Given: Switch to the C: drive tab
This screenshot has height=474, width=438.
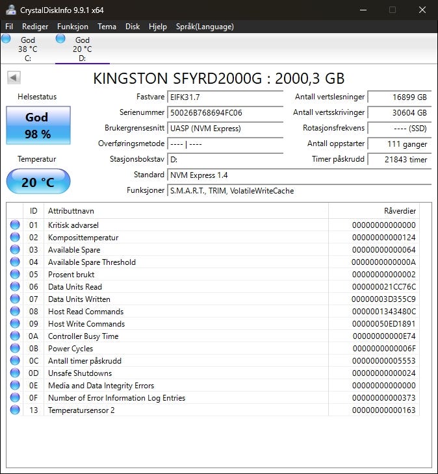Looking at the screenshot, I should [x=28, y=49].
